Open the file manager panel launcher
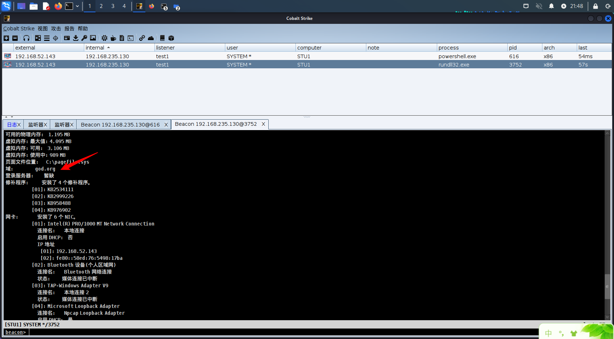 tap(34, 6)
